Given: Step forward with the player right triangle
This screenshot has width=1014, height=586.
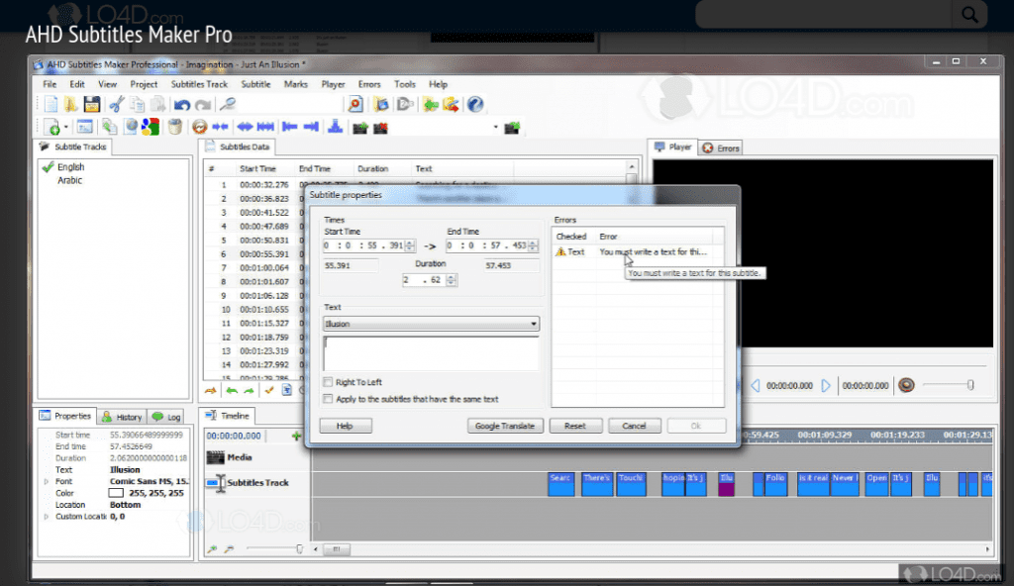Looking at the screenshot, I should (826, 385).
